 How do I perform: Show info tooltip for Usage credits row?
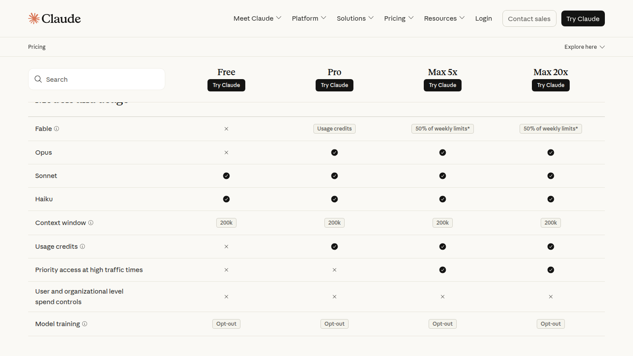tap(82, 247)
